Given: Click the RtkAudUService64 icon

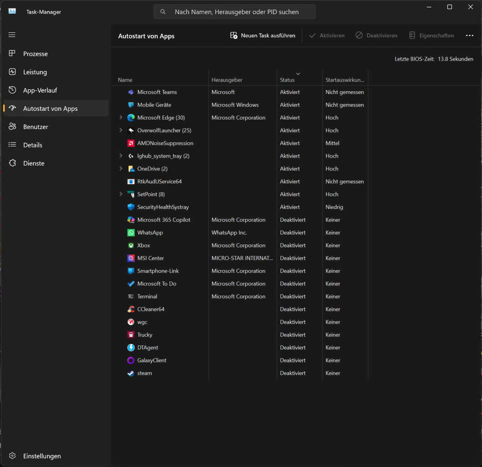Looking at the screenshot, I should (131, 182).
